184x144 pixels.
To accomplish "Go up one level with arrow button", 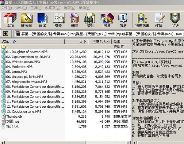I will click(6, 34).
